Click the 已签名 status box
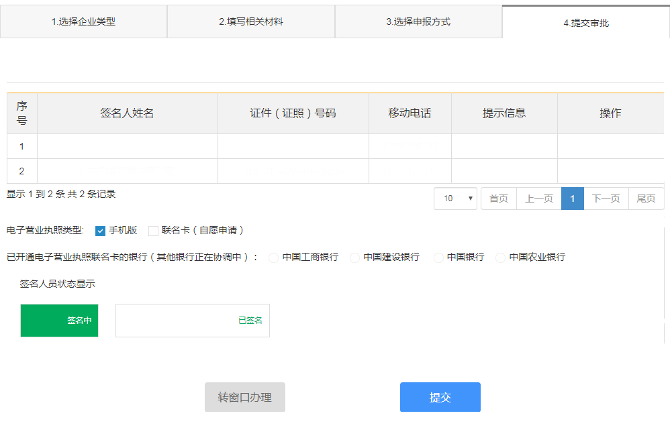 point(193,321)
